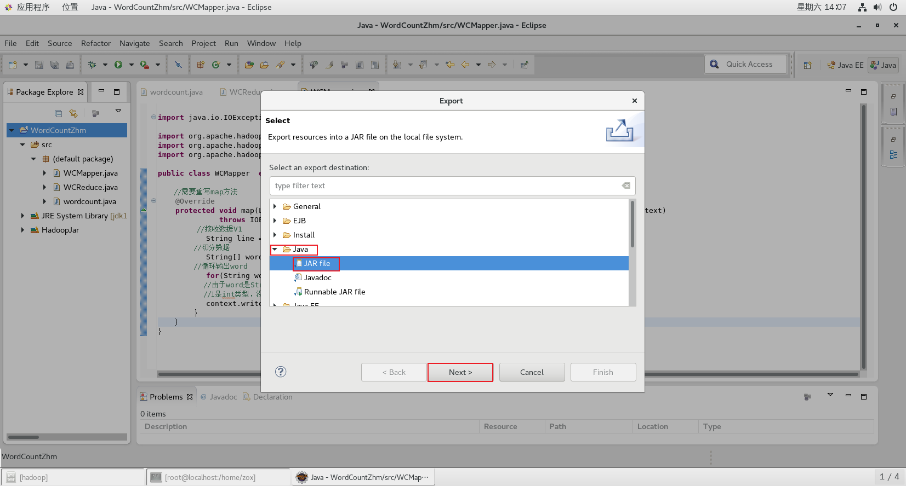The width and height of the screenshot is (906, 486).
Task: Click the network status icon in top bar
Action: (862, 7)
